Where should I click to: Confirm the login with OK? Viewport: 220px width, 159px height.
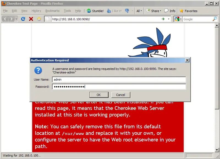click(99, 95)
